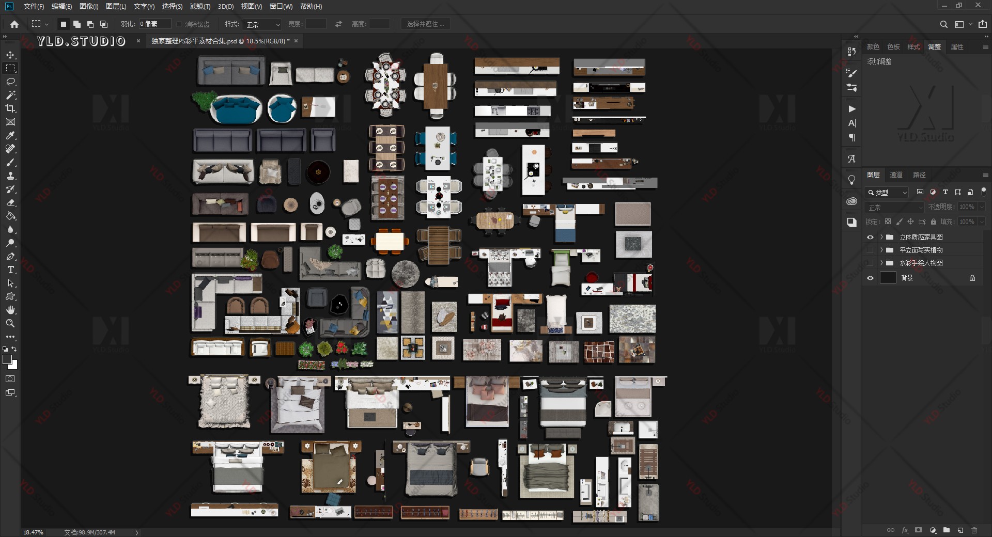Select the Pen tool

[10, 256]
